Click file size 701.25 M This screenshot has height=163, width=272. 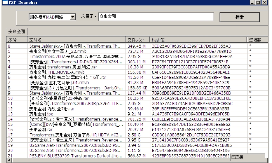137,119
